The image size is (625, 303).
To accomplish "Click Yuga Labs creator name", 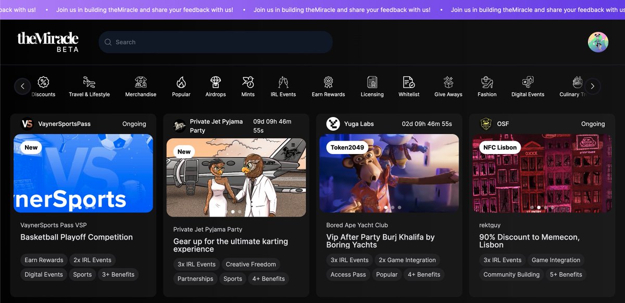I will (359, 124).
